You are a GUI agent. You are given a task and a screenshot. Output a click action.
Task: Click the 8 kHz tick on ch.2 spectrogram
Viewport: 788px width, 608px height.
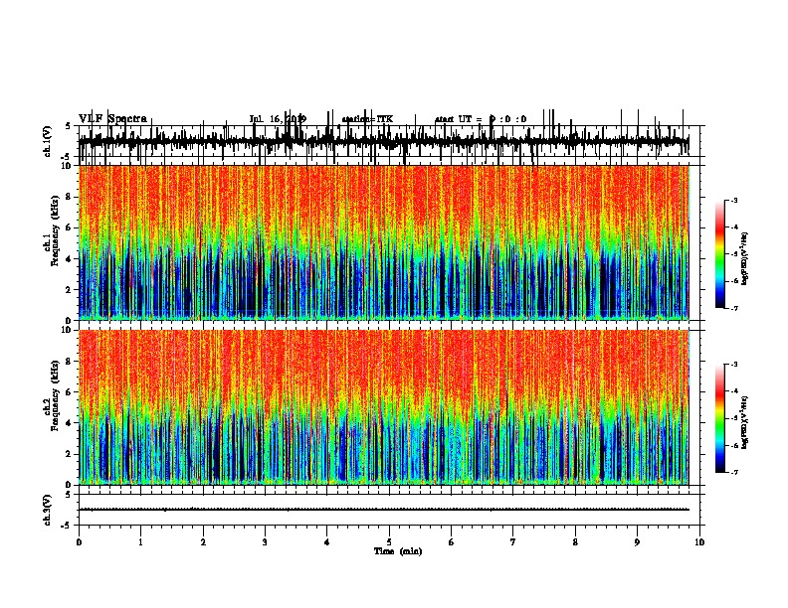tap(69, 362)
